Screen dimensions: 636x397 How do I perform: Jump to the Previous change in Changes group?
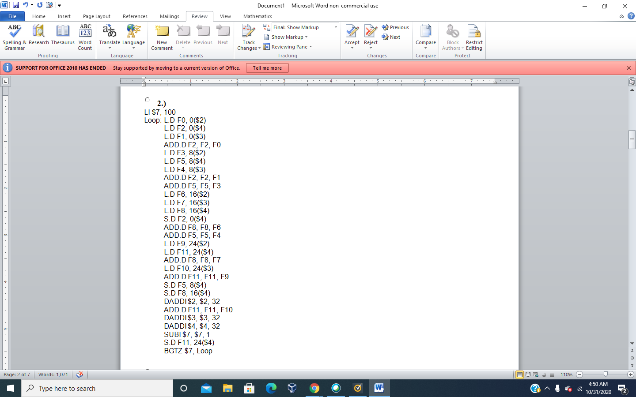pyautogui.click(x=396, y=27)
